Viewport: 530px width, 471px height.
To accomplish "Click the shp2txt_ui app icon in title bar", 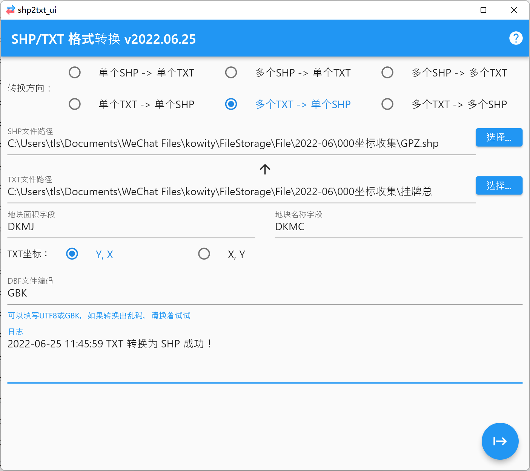I will 11,10.
